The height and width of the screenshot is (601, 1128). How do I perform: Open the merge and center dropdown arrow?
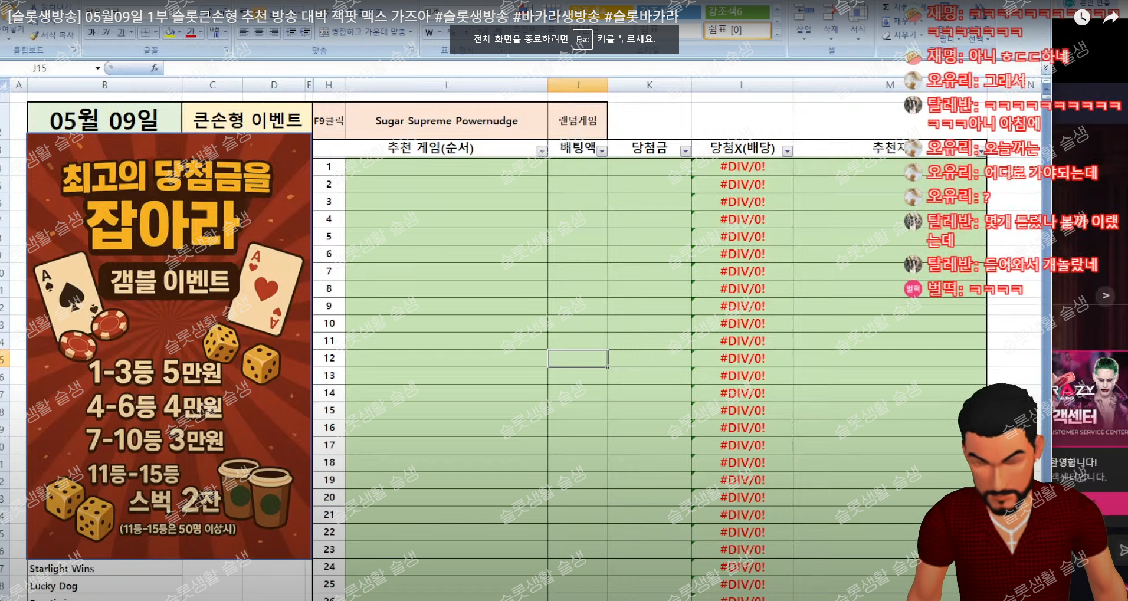pos(411,32)
